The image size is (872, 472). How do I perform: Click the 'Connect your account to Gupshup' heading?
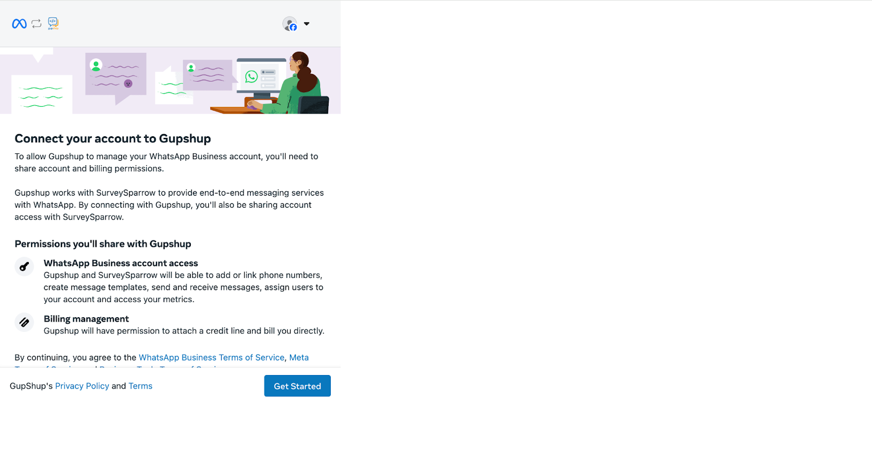click(113, 138)
